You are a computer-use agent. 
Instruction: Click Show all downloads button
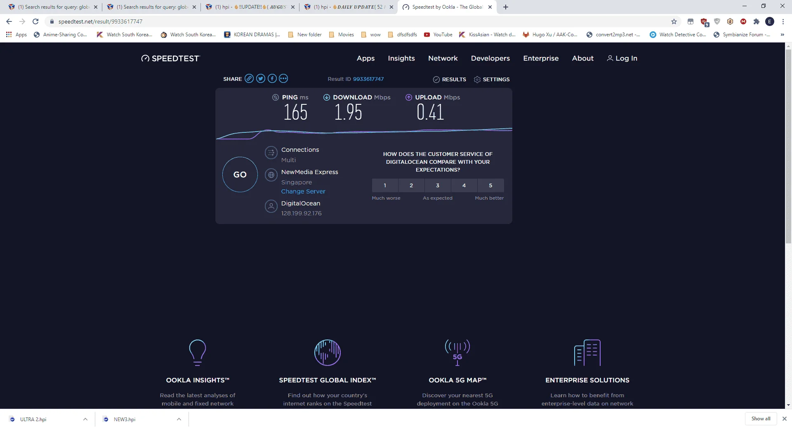tap(761, 419)
